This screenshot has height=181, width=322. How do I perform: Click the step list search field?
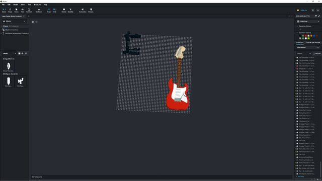point(302,54)
